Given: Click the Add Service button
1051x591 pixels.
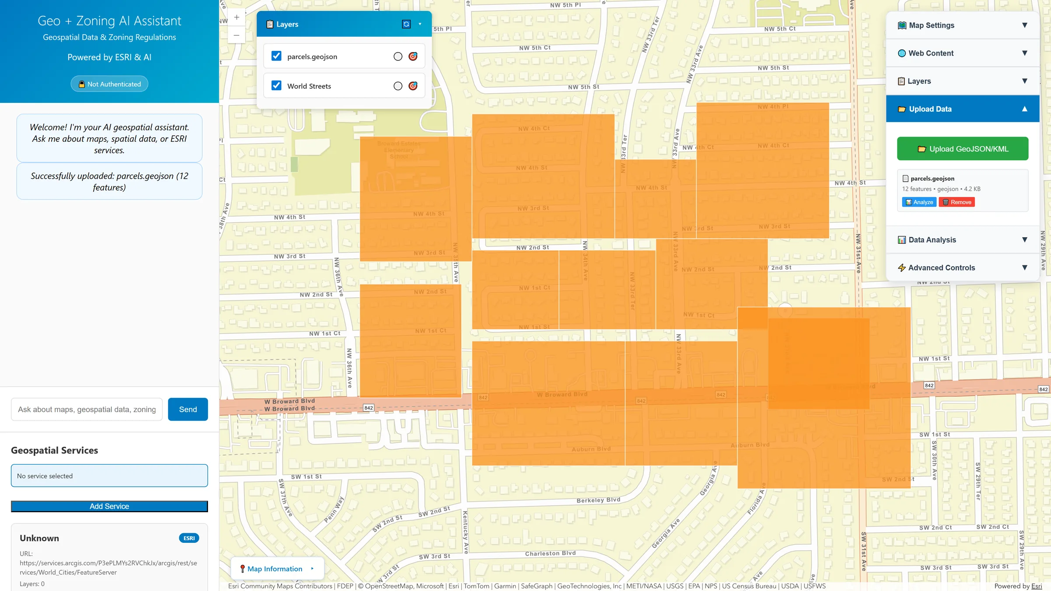Looking at the screenshot, I should [x=109, y=507].
